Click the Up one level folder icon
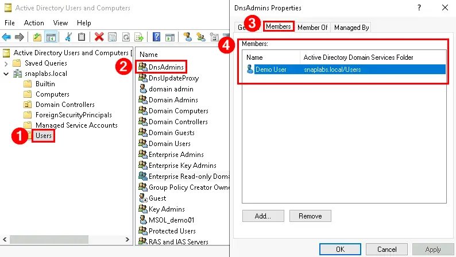The height and width of the screenshot is (257, 456). pos(37,37)
